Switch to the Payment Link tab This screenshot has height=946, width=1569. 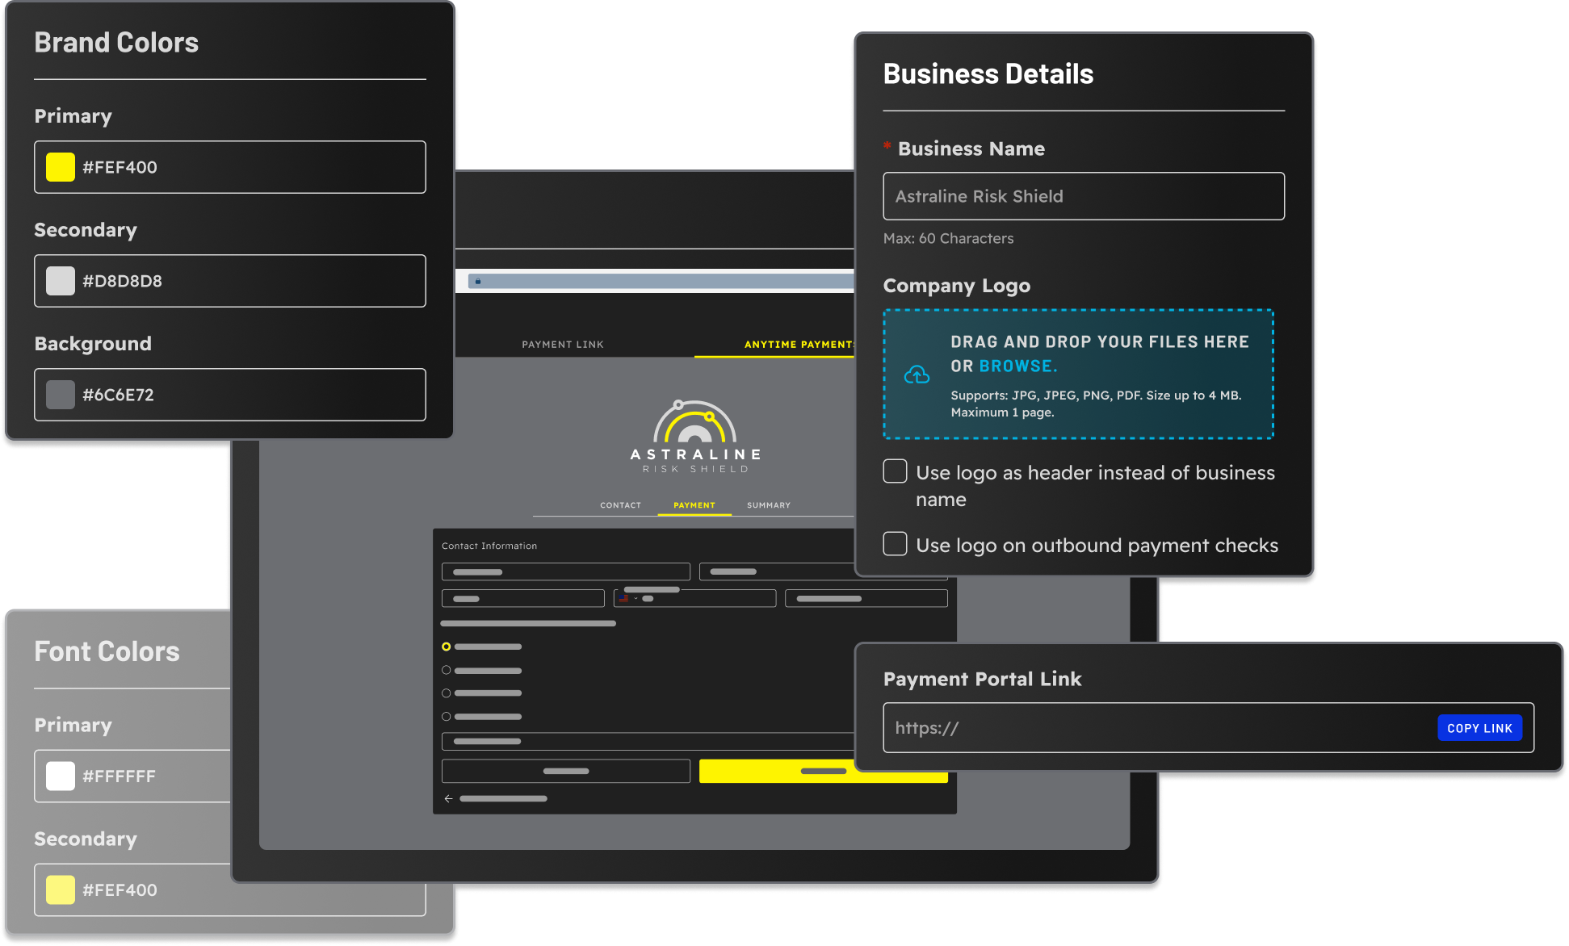(x=563, y=344)
